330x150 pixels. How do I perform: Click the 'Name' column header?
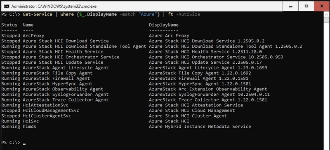coord(28,25)
